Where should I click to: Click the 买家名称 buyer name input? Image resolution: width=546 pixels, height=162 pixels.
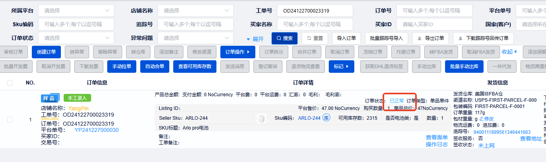click(x=315, y=24)
